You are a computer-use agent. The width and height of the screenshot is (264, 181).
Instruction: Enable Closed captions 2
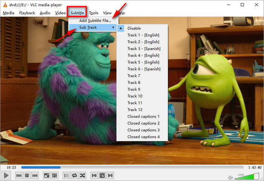[x=142, y=123]
